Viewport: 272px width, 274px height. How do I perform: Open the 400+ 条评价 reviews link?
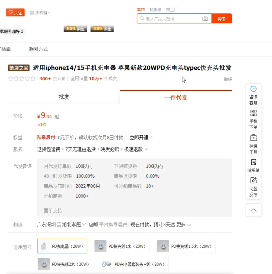(x=52, y=79)
